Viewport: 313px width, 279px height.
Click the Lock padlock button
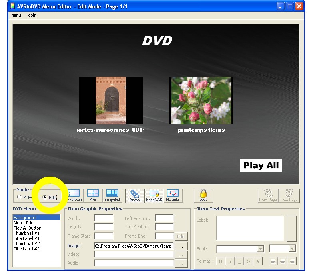pos(203,195)
